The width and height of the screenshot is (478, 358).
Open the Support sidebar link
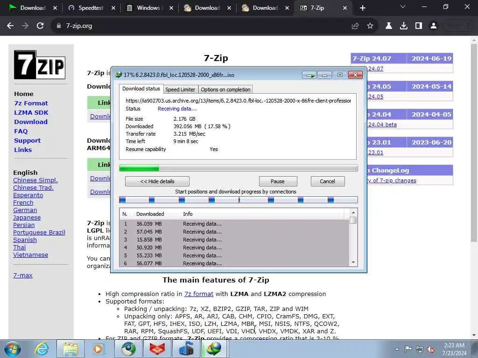[x=27, y=141]
